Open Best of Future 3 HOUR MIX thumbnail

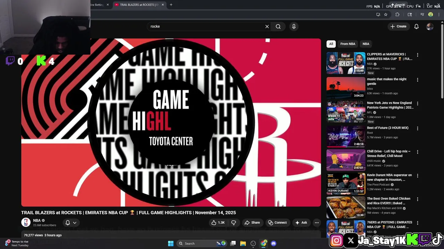[x=346, y=136]
